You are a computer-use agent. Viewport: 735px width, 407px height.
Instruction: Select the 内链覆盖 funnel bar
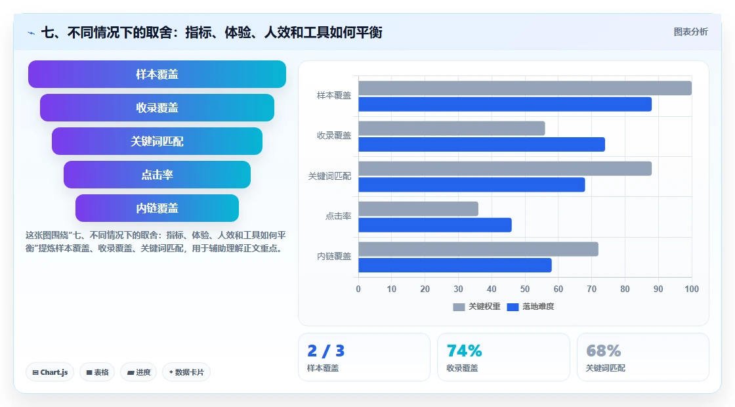coord(157,208)
